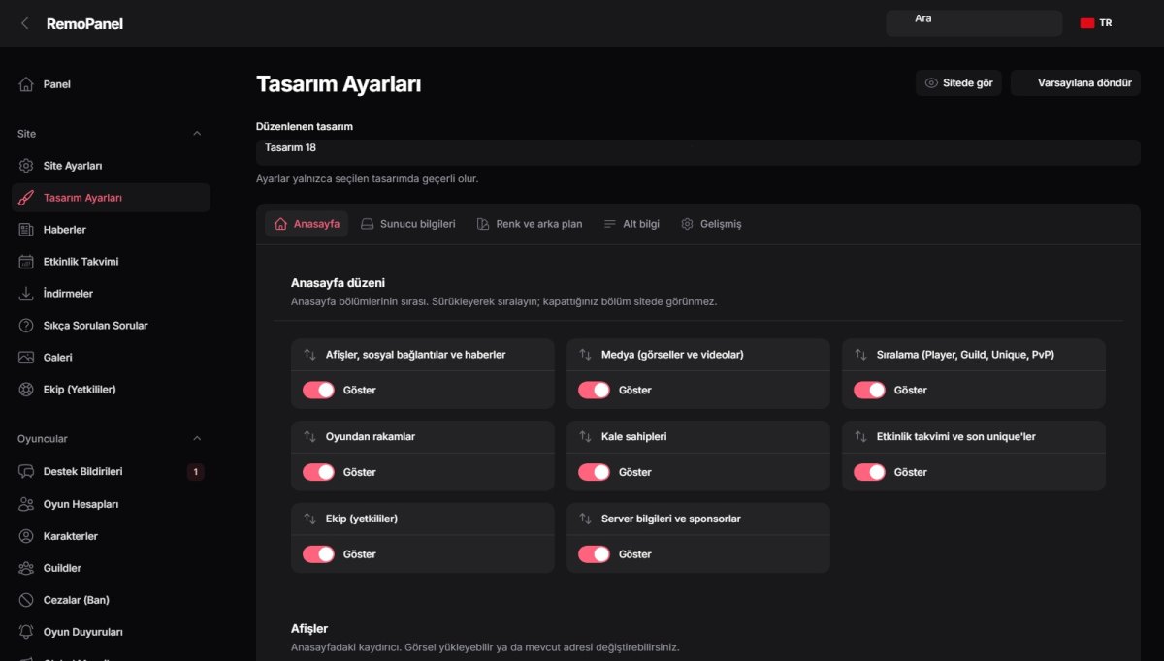
Task: Click the Karakterler person icon
Action: tap(26, 536)
